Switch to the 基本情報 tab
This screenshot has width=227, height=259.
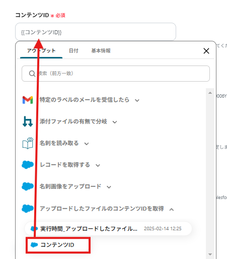pyautogui.click(x=101, y=51)
